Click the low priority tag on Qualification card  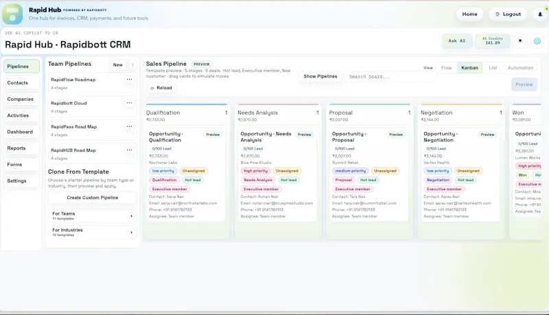pos(163,171)
